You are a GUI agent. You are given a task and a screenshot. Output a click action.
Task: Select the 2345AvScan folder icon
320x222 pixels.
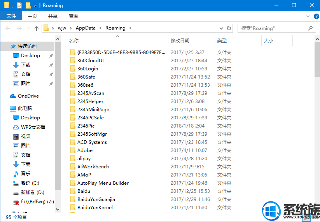(x=73, y=93)
